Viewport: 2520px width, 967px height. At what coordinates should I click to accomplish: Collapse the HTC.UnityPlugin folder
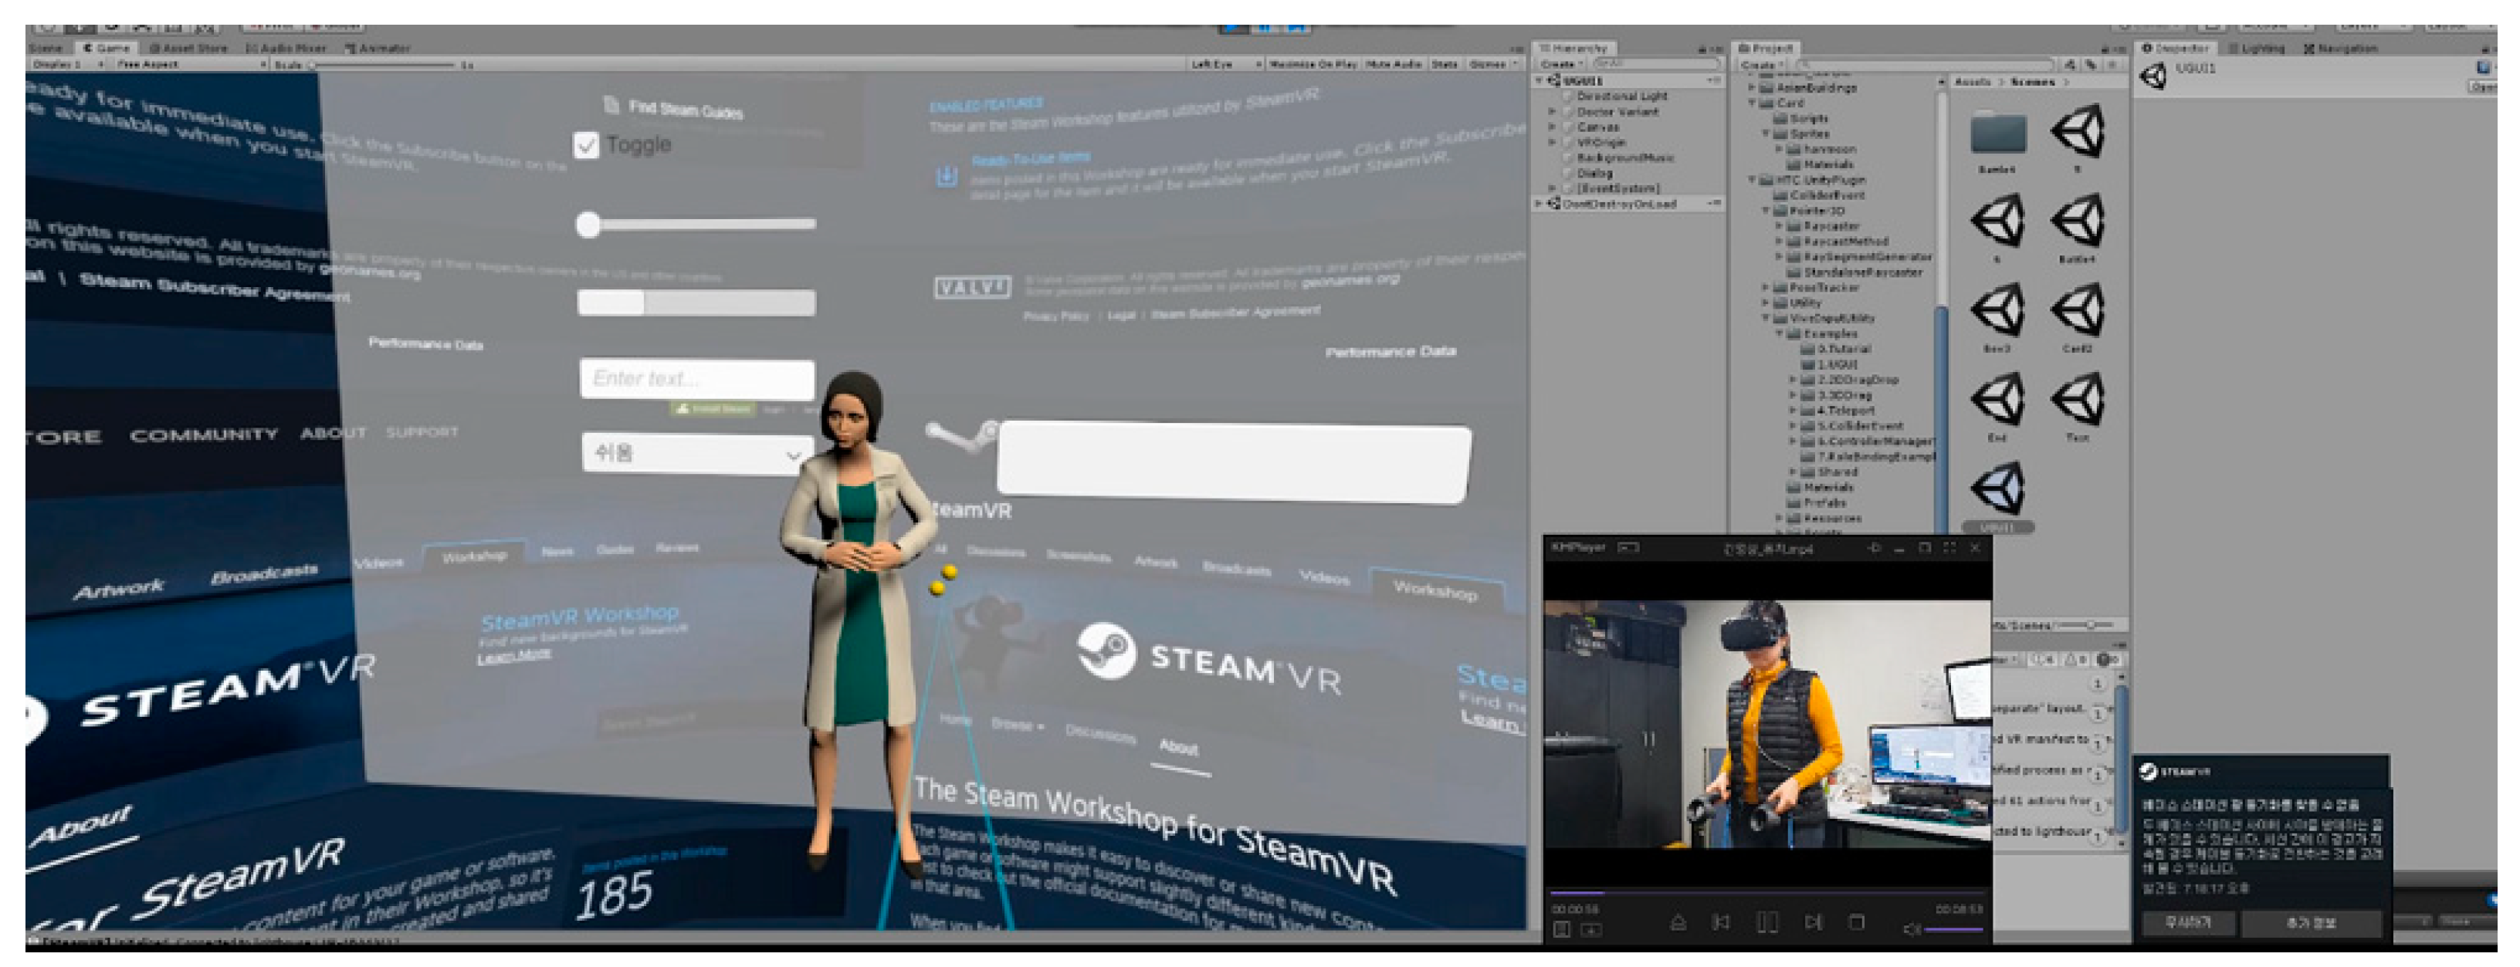[x=1752, y=180]
